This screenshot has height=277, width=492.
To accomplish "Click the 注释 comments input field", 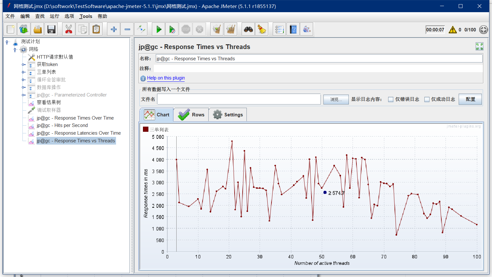I will coord(318,68).
